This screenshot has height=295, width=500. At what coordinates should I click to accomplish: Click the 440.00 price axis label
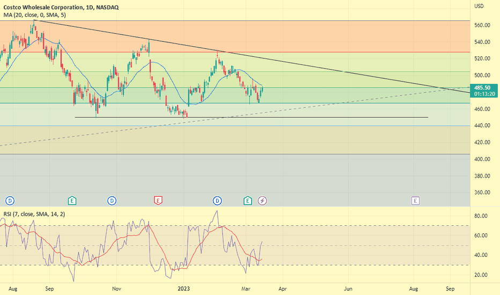click(482, 126)
